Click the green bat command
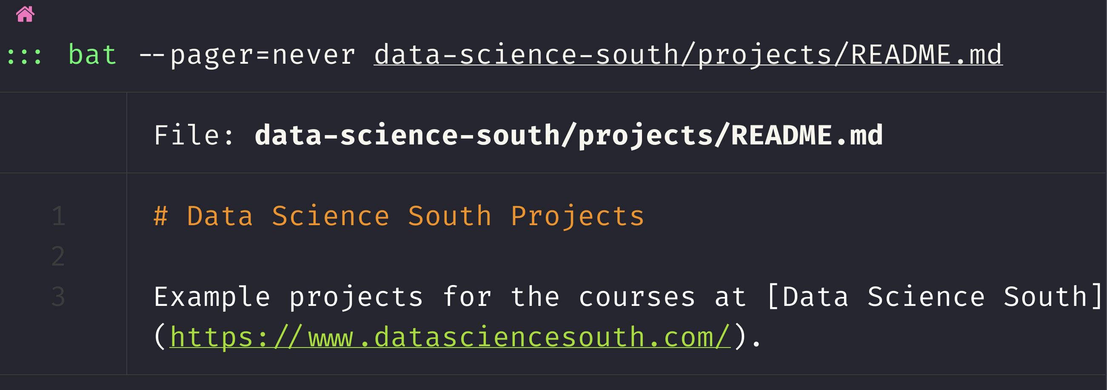 coord(92,55)
